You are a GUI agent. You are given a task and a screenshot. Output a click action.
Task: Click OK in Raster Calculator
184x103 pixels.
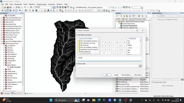(107, 75)
